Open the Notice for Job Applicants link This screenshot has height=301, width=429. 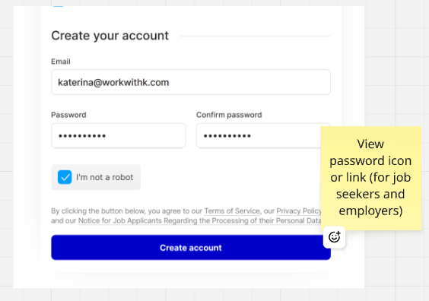pyautogui.click(x=199, y=220)
